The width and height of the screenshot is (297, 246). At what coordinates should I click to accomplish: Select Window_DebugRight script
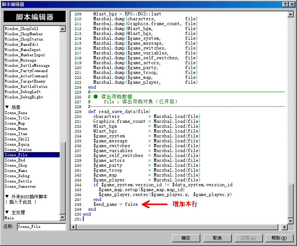point(24,97)
